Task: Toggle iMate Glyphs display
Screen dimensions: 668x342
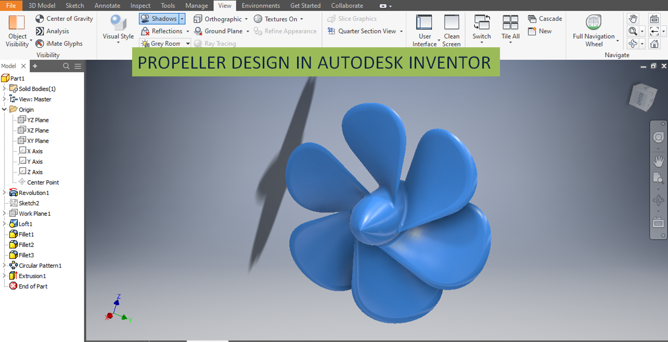Action: [x=59, y=44]
